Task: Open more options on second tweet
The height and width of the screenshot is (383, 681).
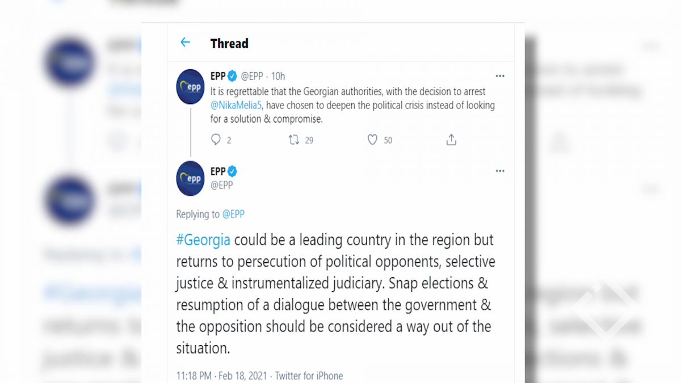Action: 500,171
